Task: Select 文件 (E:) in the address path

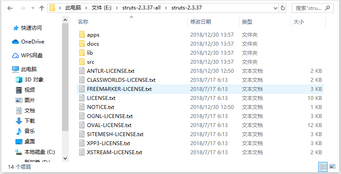Action: pyautogui.click(x=101, y=8)
